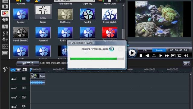Open the Audio Mixing Room icon
Image resolution: width=193 pixels, height=109 pixels.
coord(5,33)
